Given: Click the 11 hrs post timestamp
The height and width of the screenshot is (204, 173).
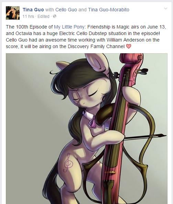Looking at the screenshot, I should (28, 16).
